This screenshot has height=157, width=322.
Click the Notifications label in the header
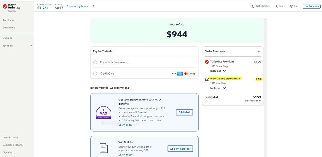coord(263,6)
